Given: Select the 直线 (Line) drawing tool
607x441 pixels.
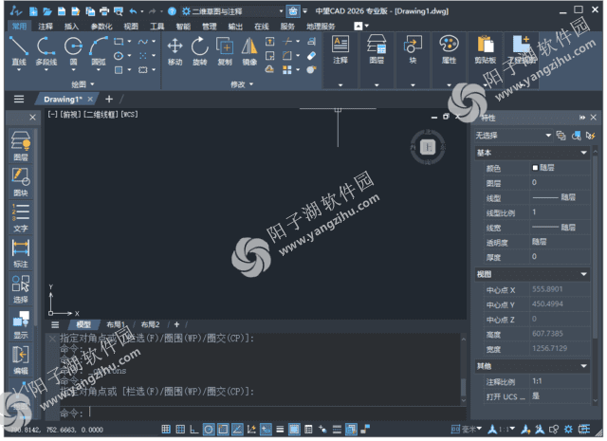Looking at the screenshot, I should 19,50.
